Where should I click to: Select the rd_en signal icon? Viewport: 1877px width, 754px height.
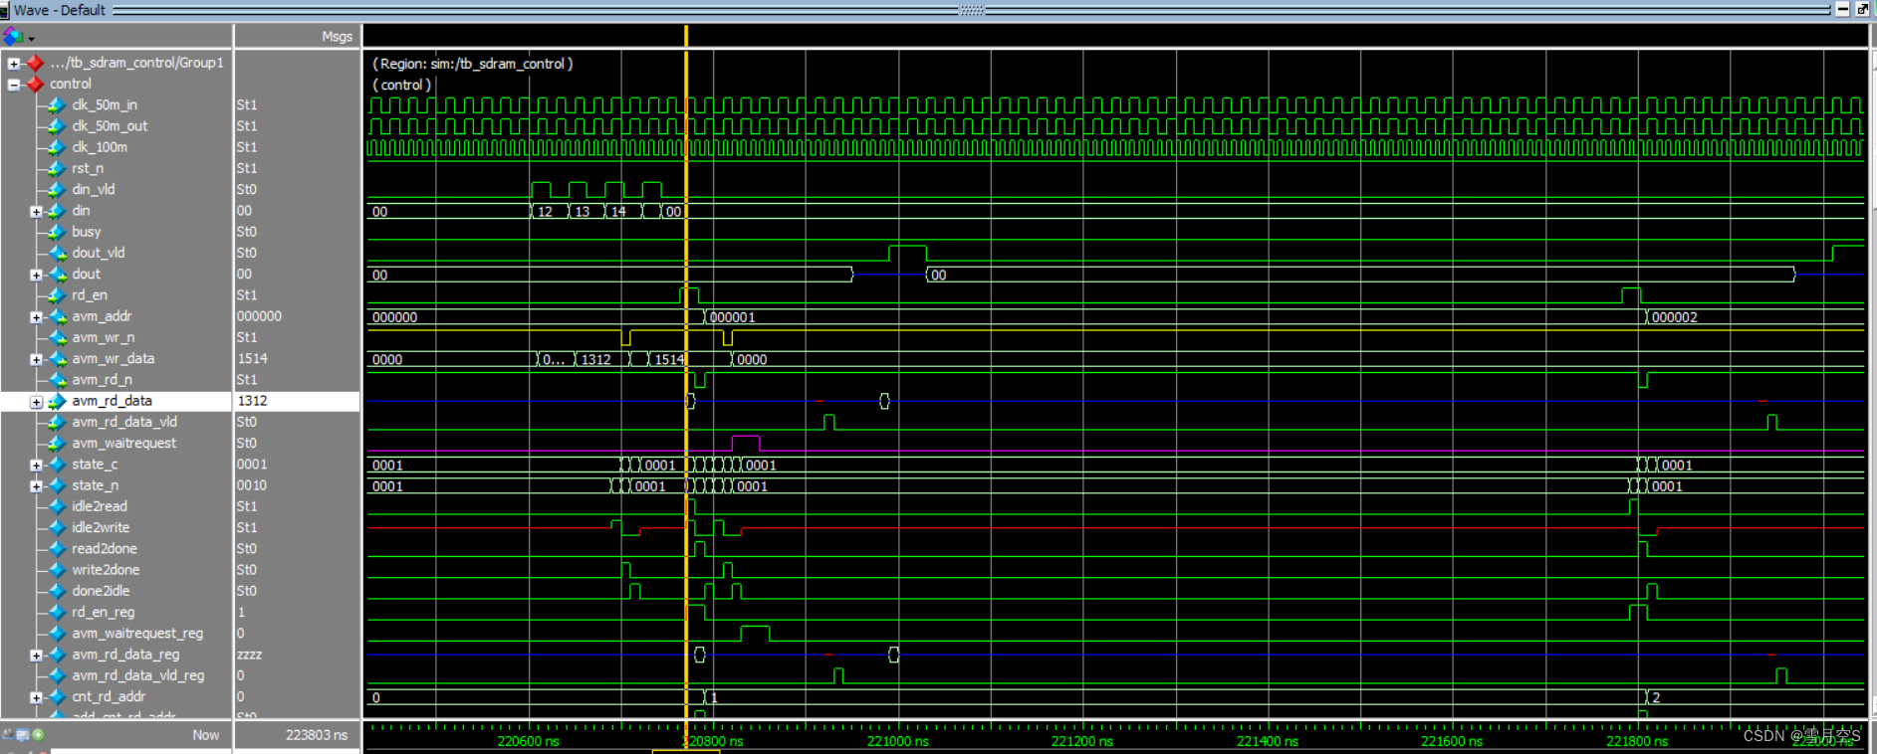57,295
